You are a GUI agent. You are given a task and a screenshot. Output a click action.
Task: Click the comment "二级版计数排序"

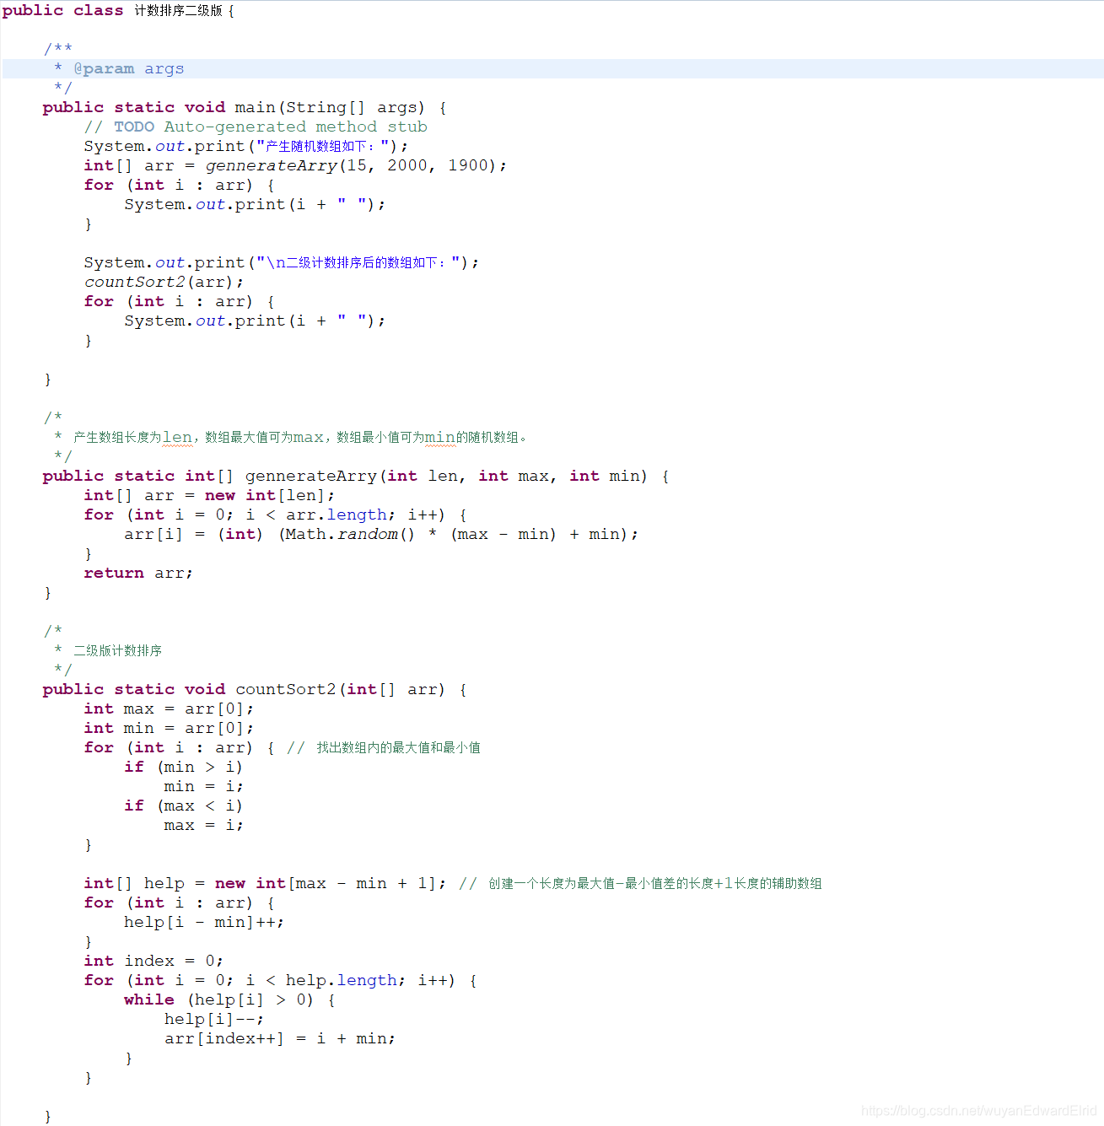[117, 650]
